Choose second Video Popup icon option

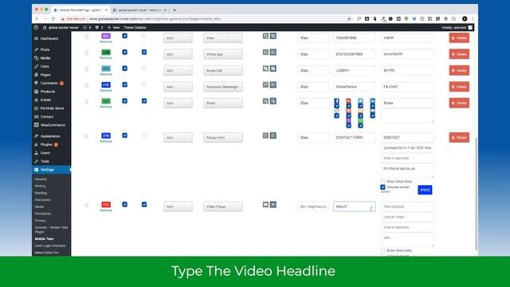point(273,204)
